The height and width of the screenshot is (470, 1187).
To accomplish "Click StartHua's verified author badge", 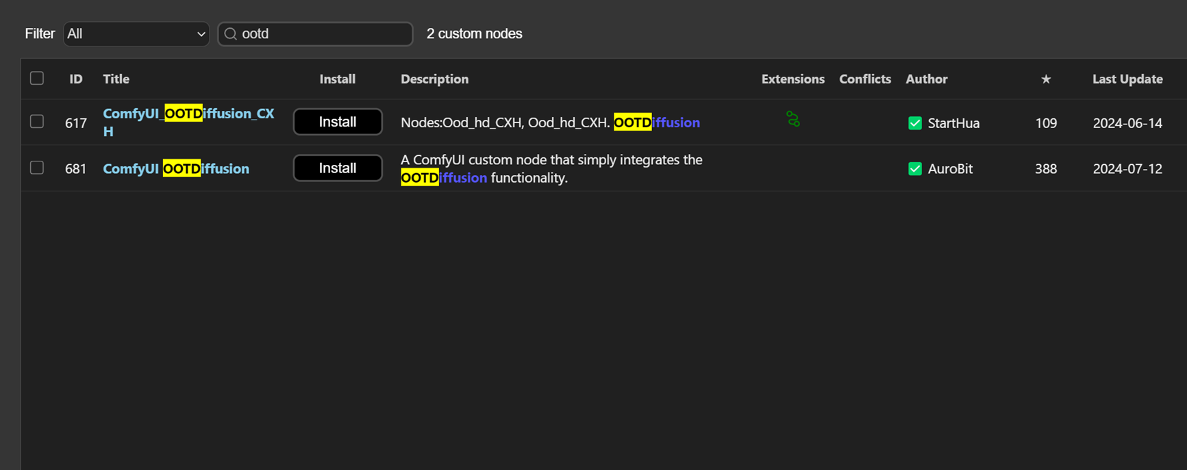I will coord(915,123).
